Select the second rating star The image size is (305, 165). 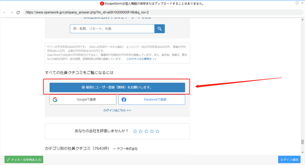141,131
